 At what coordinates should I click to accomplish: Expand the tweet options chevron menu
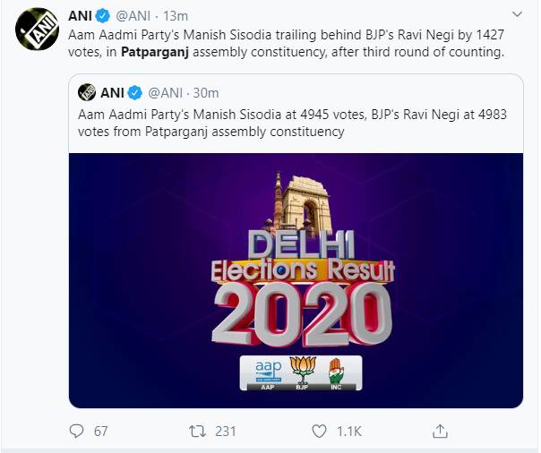point(519,15)
